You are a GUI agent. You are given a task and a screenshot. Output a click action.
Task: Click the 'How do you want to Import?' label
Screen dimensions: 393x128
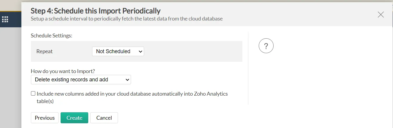[x=65, y=71]
